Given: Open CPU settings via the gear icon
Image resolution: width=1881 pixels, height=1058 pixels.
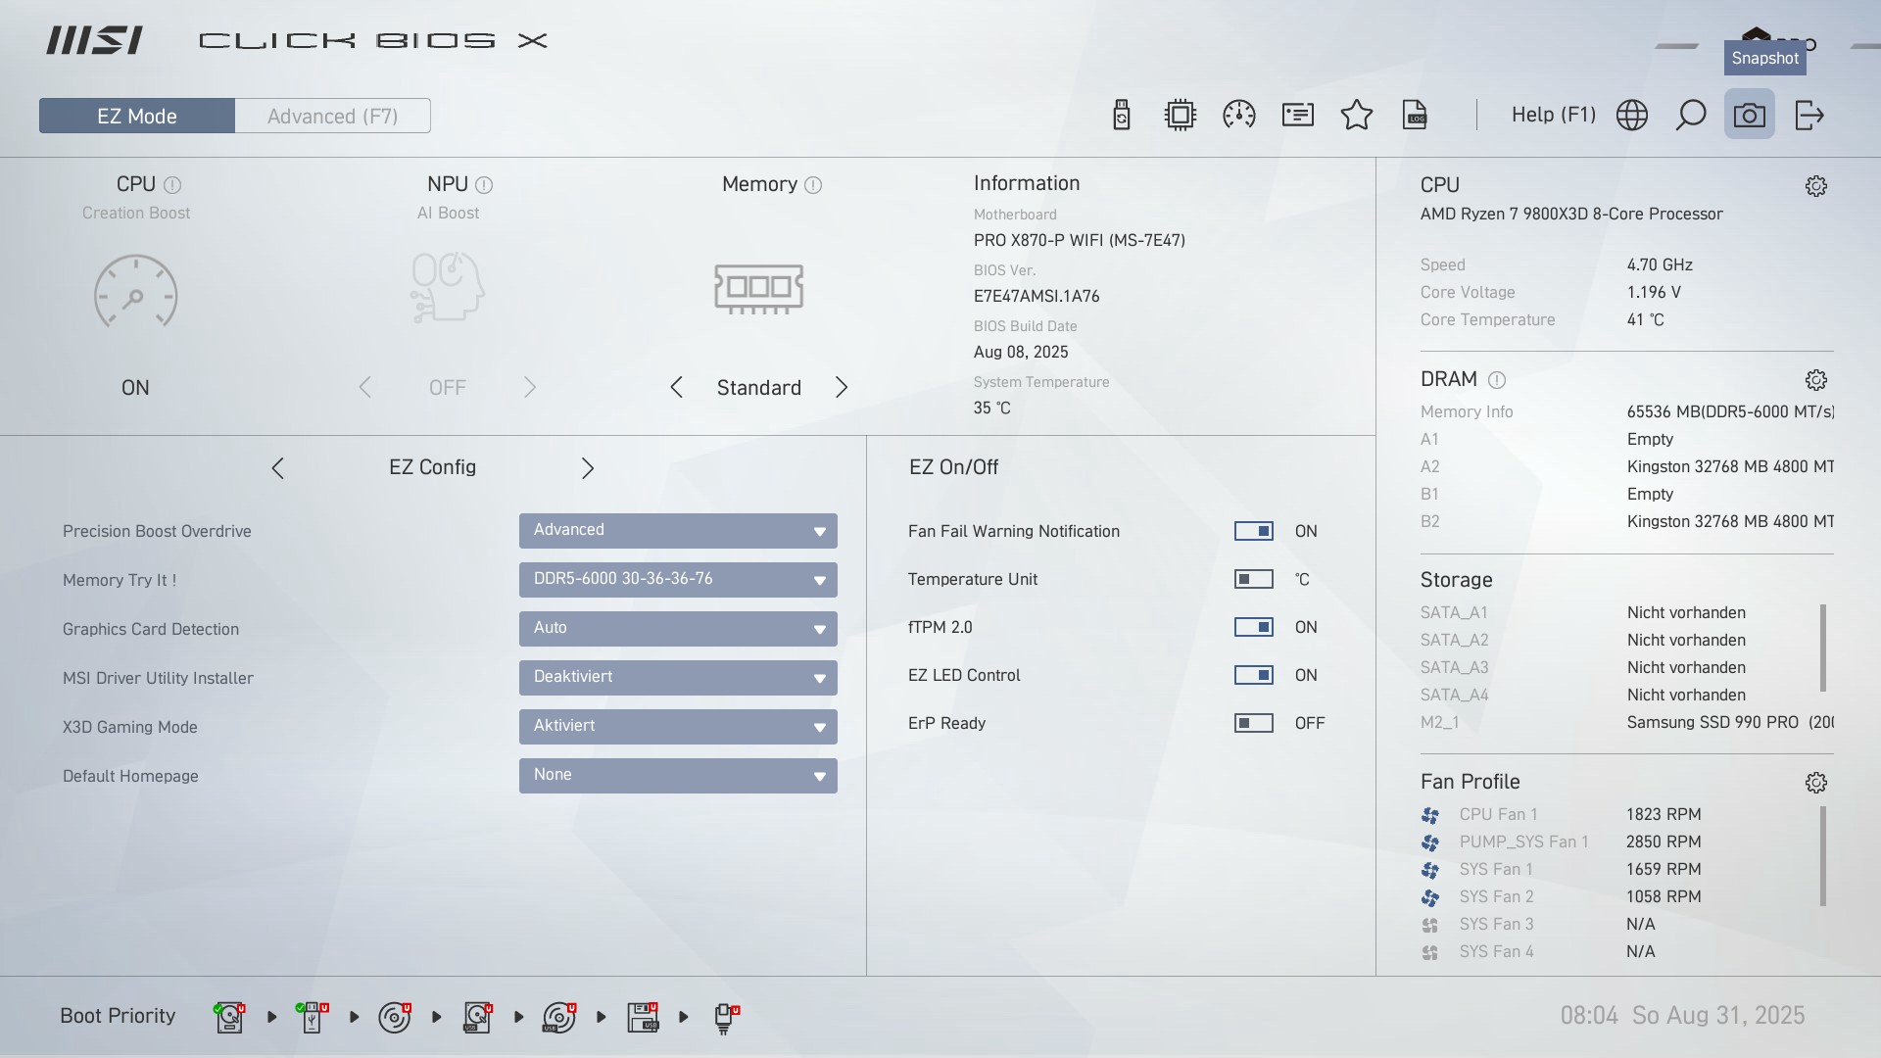Looking at the screenshot, I should (x=1816, y=185).
